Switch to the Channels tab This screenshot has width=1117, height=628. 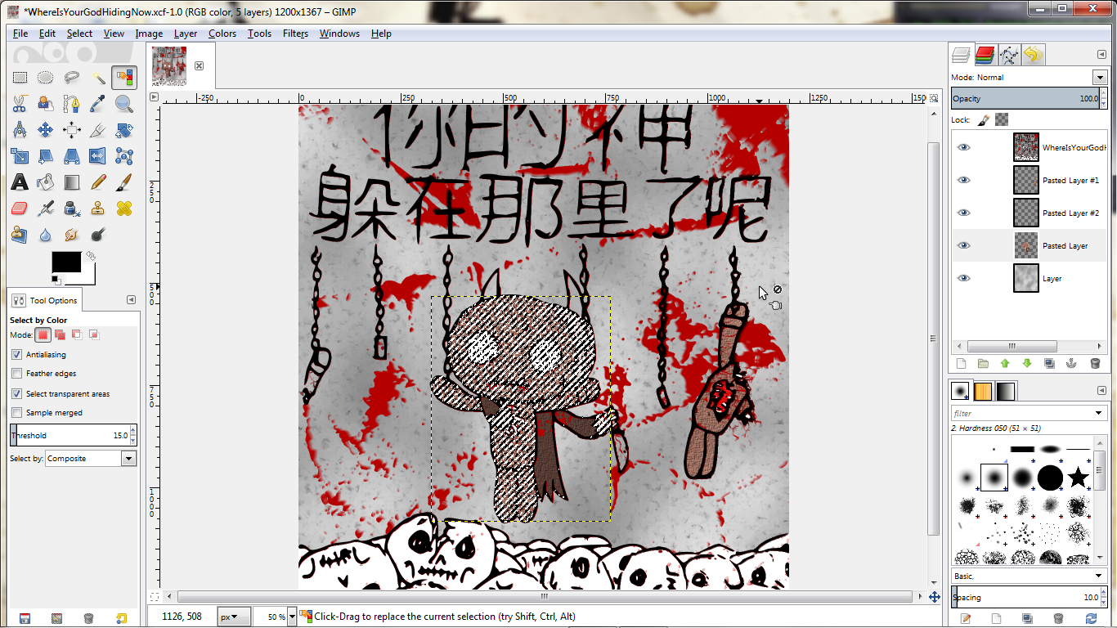point(985,55)
